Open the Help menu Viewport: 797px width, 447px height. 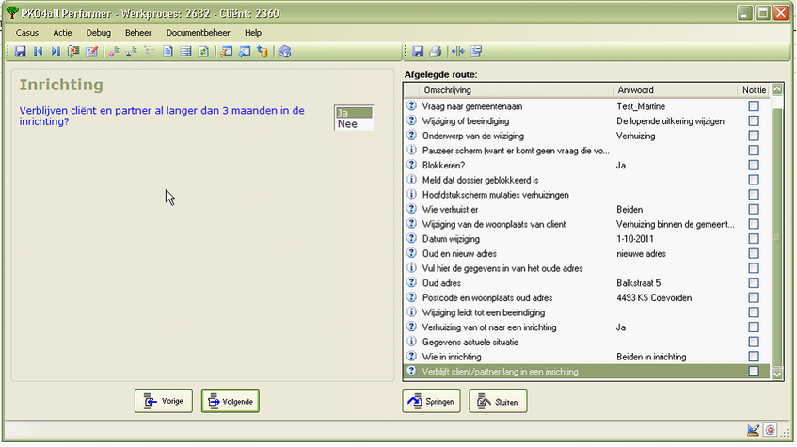pyautogui.click(x=252, y=33)
